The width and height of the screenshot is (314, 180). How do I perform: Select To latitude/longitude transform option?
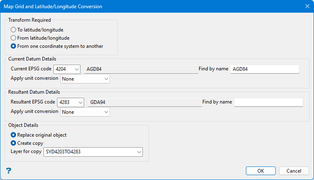[x=14, y=30]
